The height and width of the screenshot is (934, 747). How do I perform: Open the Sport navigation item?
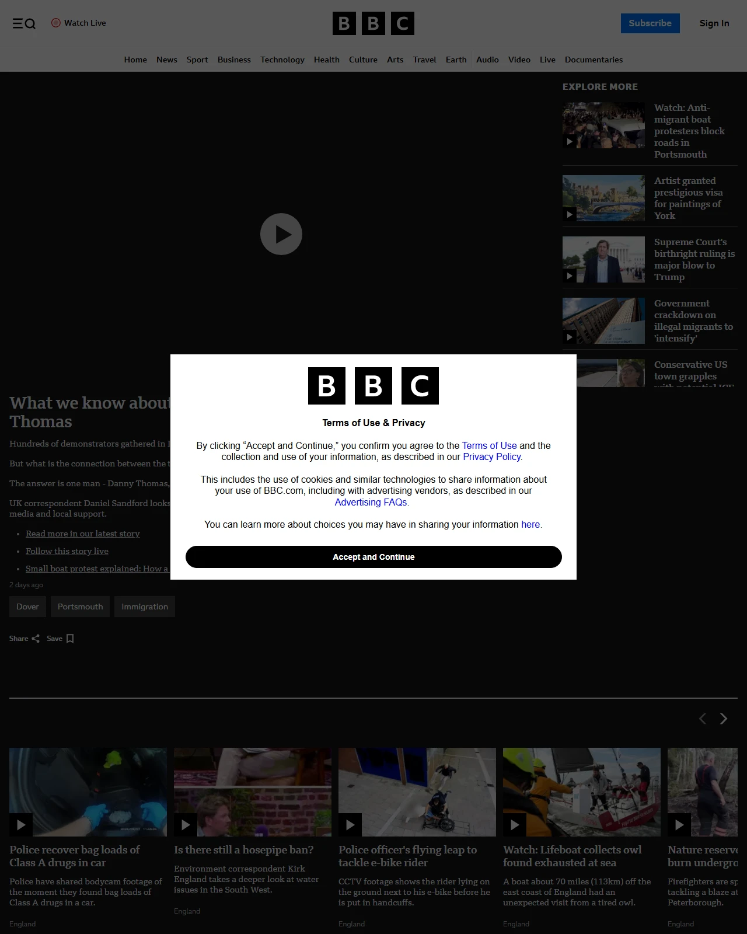pos(197,60)
